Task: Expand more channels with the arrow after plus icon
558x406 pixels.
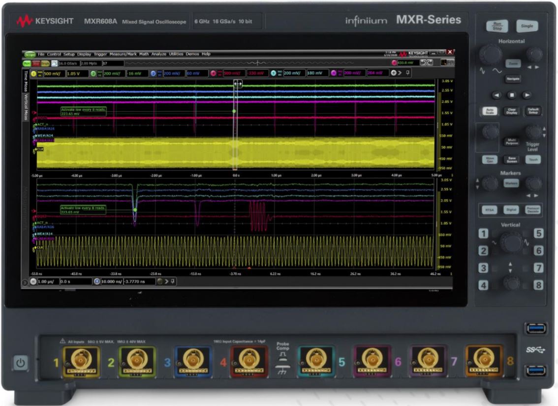Action: (x=400, y=73)
